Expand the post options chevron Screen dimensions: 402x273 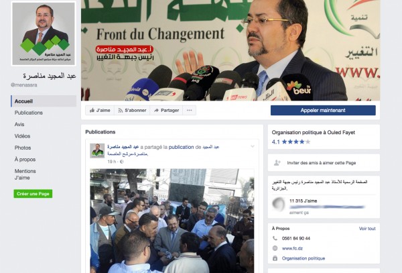(253, 146)
